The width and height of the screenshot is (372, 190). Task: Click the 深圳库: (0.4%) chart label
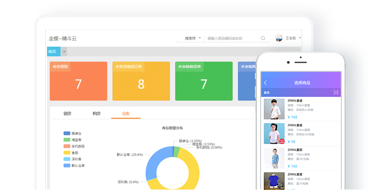128,182
